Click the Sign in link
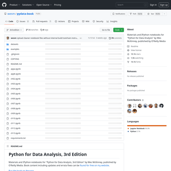The width and height of the screenshot is (171, 171). pos(153,5)
